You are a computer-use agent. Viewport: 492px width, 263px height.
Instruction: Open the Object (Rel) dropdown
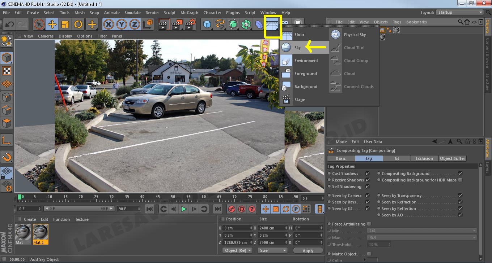(237, 250)
